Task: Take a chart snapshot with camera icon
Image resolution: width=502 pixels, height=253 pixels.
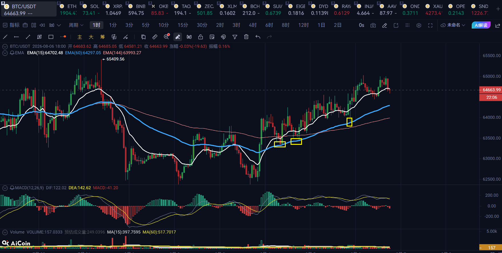Action: tap(373, 25)
